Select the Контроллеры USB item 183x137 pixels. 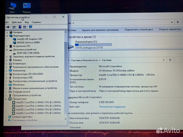(23, 78)
